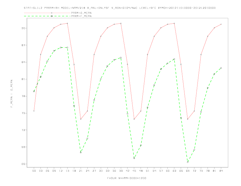The height and width of the screenshot is (186, 241).
Task: Click the 57 forecast hour x-axis label
Action: coord(161,171)
